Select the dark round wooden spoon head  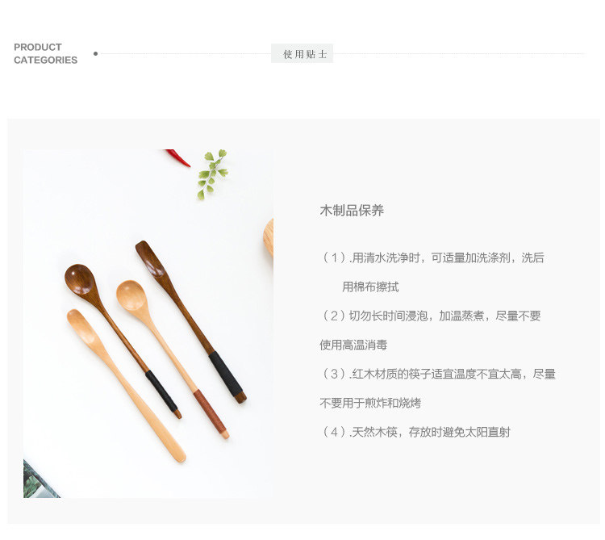(x=80, y=279)
